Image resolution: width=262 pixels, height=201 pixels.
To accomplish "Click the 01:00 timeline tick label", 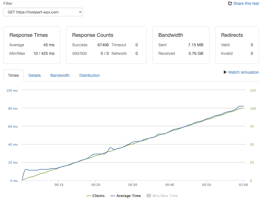I will coord(243,185).
